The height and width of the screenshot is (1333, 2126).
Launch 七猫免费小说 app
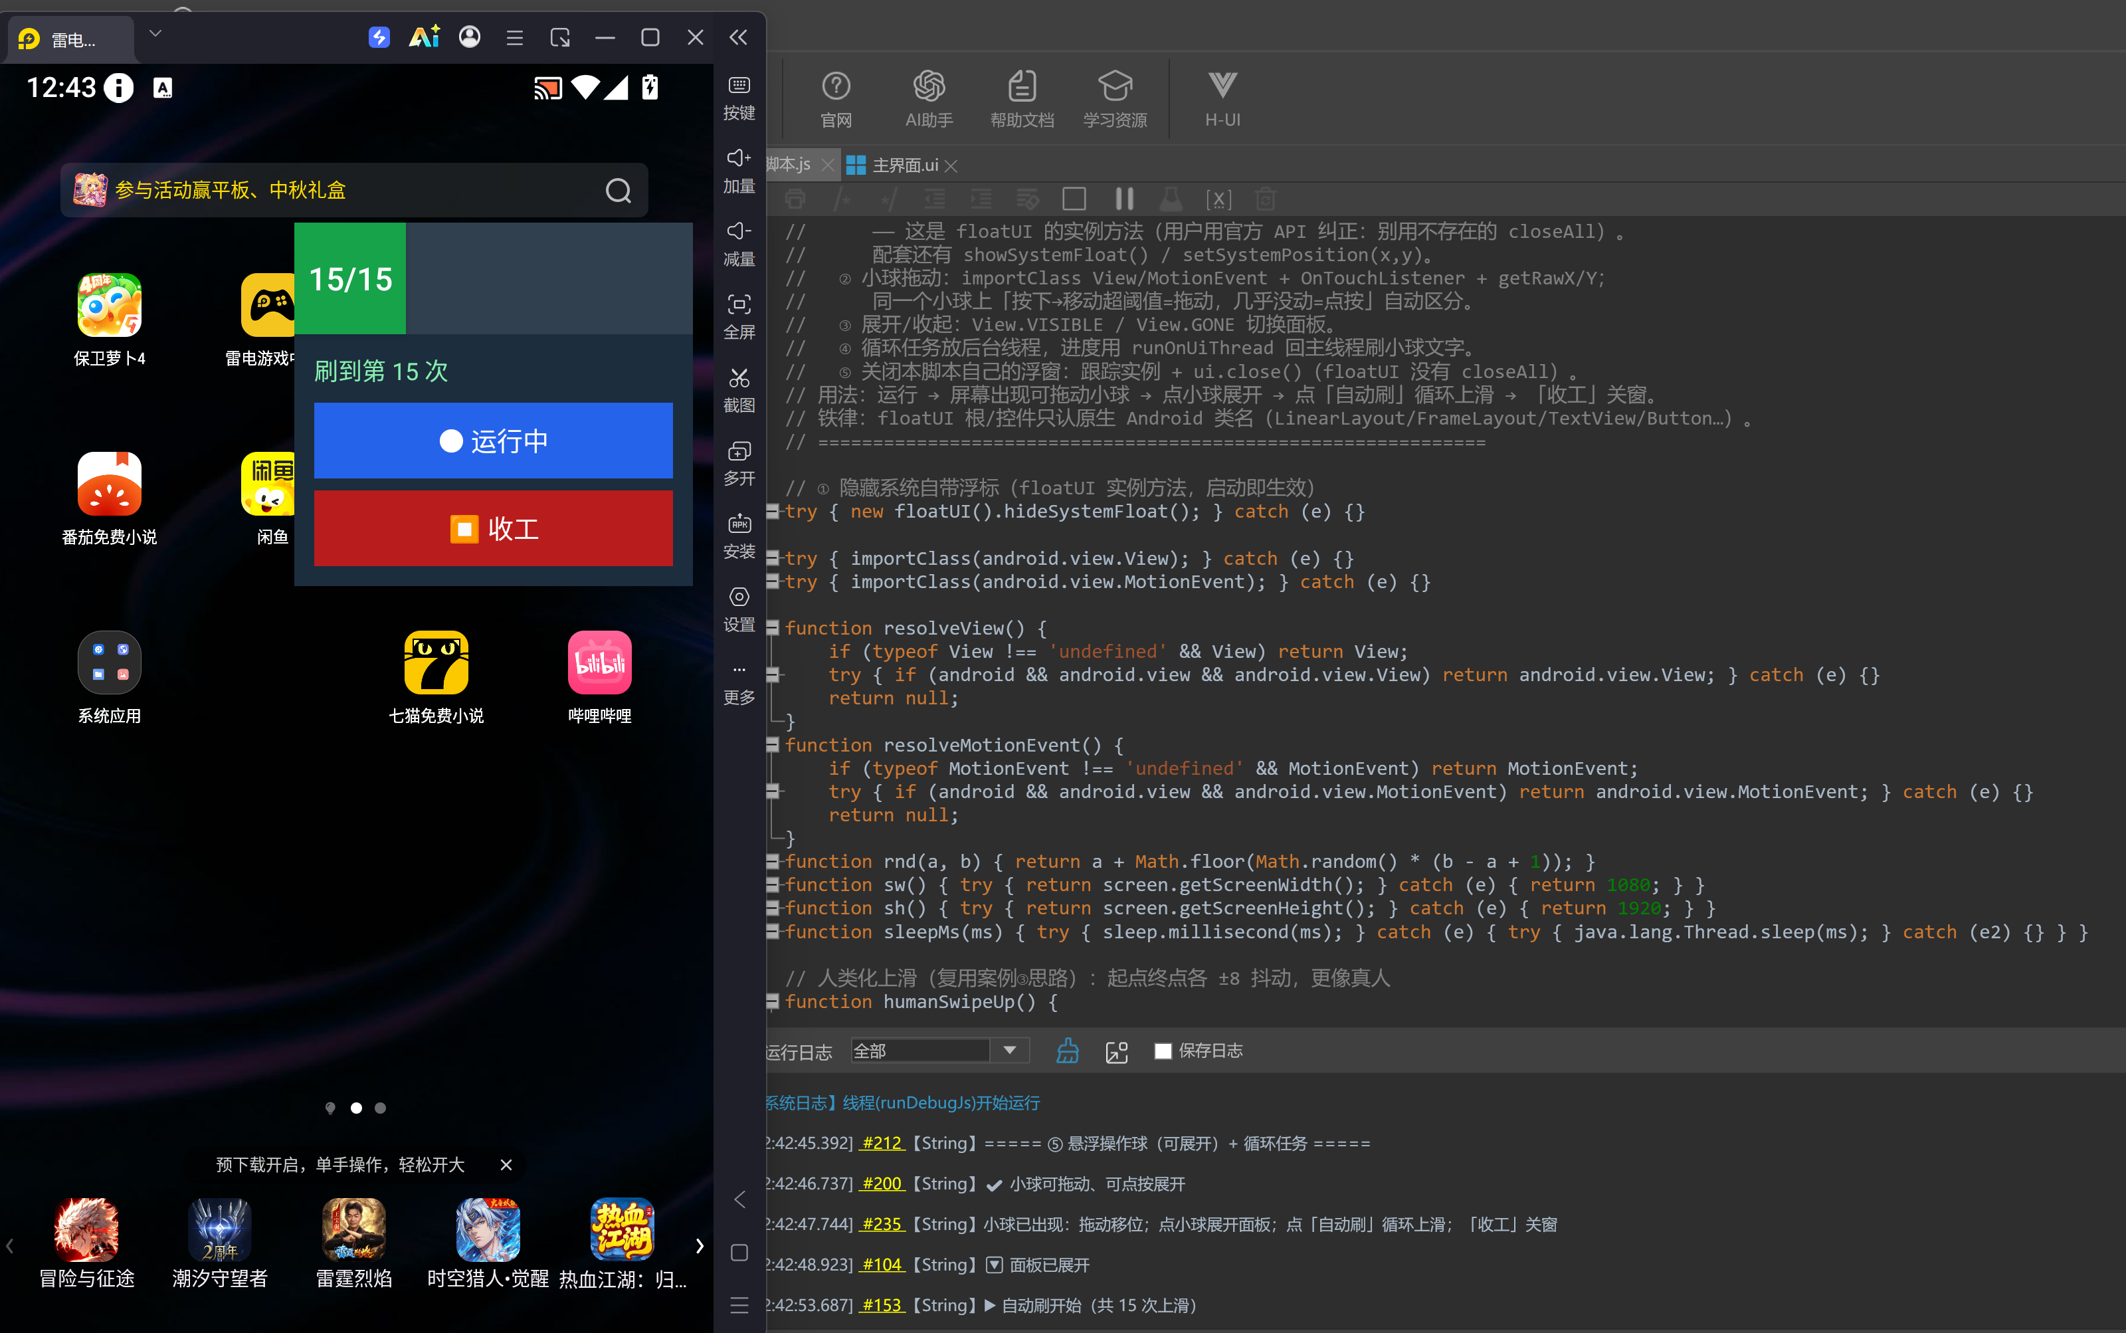coord(436,676)
